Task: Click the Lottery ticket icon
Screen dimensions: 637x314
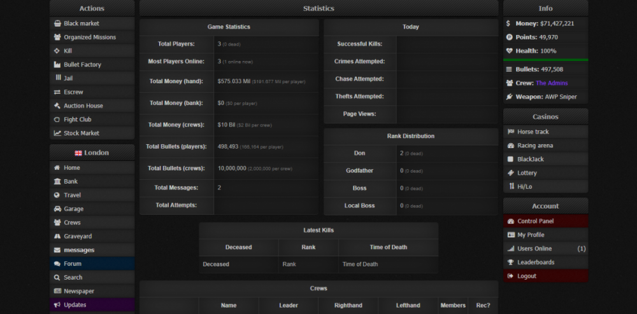Action: (511, 173)
